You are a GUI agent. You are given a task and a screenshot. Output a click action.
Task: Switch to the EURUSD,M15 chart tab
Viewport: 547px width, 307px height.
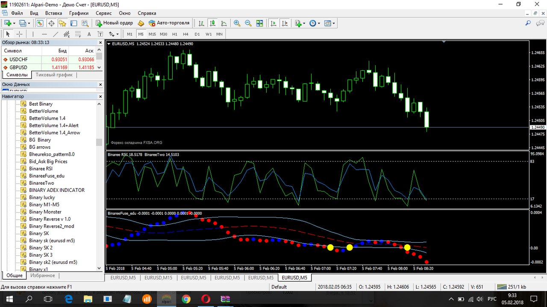[159, 278]
